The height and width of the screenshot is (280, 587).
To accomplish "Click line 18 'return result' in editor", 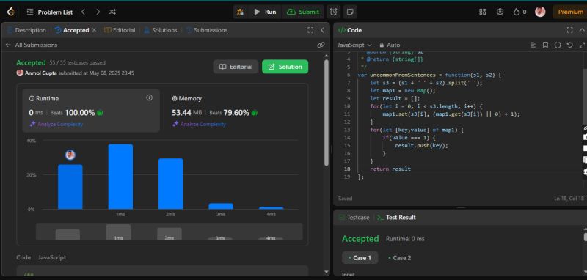I will click(x=390, y=169).
